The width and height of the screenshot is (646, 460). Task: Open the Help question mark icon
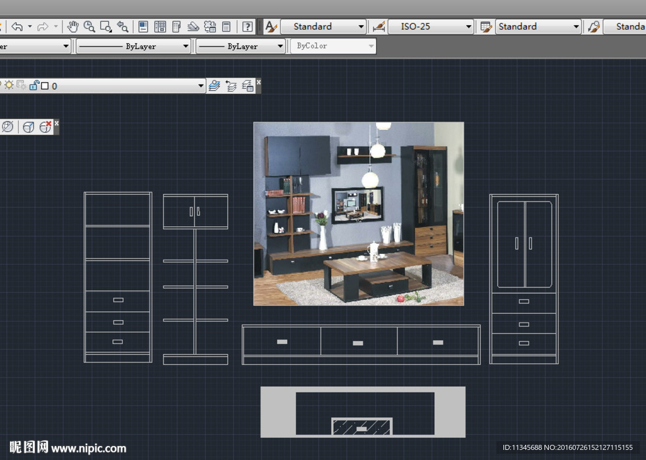click(248, 26)
